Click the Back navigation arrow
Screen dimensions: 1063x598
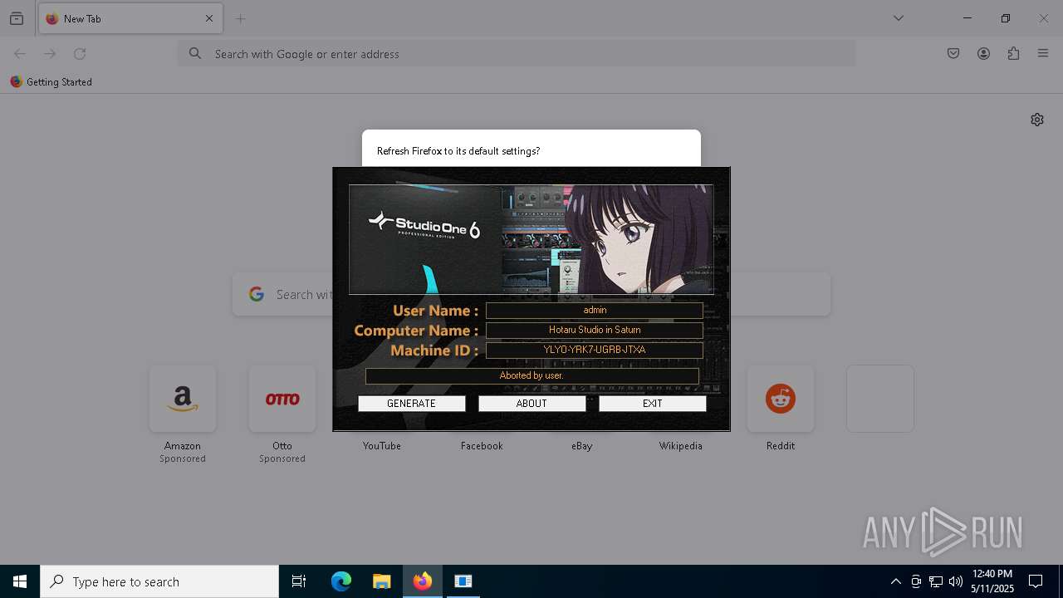pos(20,54)
